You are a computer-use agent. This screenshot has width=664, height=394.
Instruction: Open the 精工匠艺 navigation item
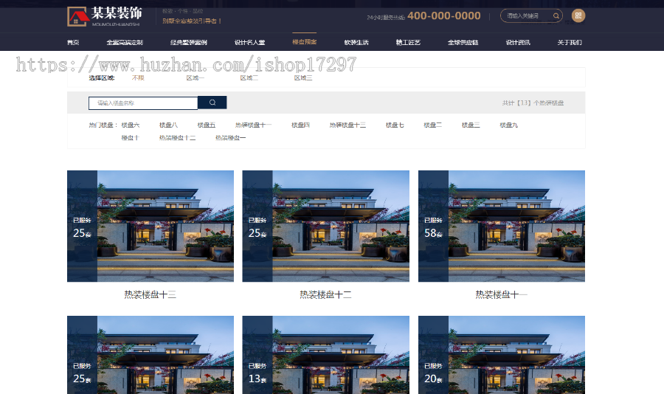(408, 42)
